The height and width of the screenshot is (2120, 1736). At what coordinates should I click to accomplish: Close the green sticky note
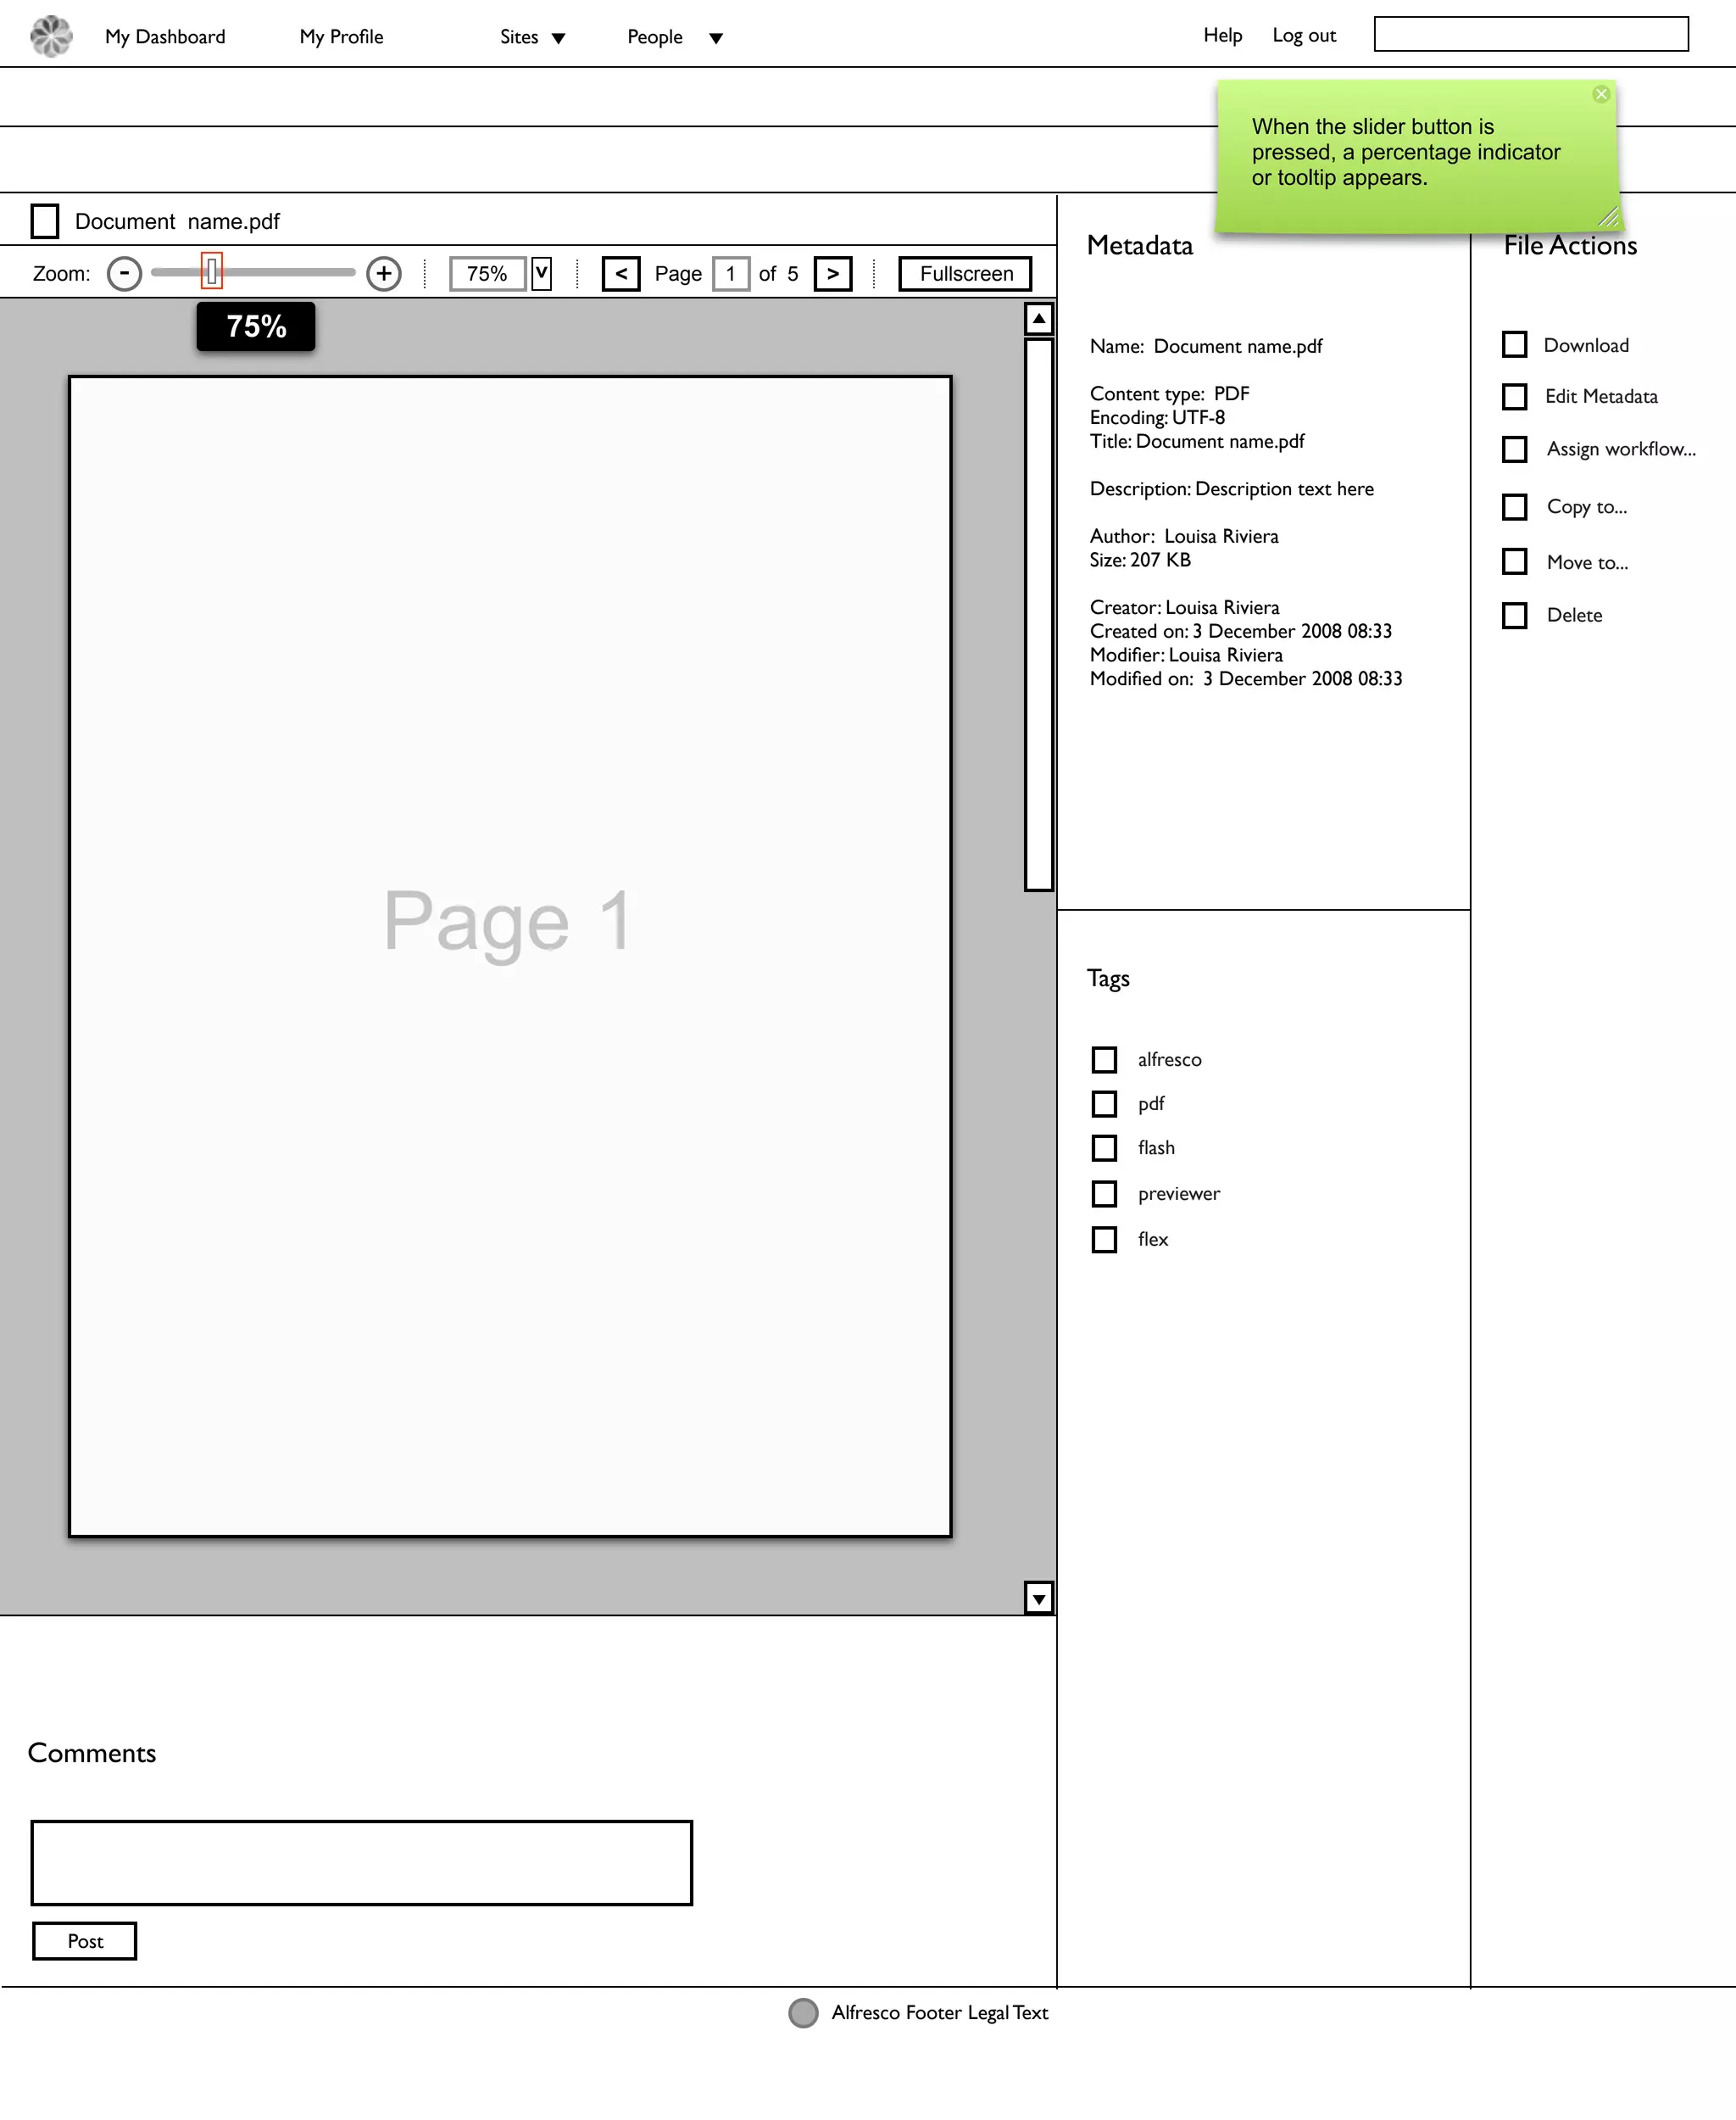1600,94
